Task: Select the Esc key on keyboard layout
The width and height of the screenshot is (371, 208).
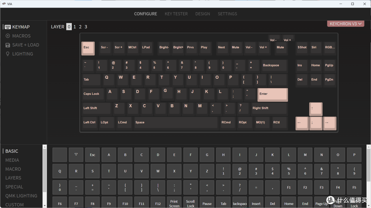Action: pyautogui.click(x=88, y=48)
